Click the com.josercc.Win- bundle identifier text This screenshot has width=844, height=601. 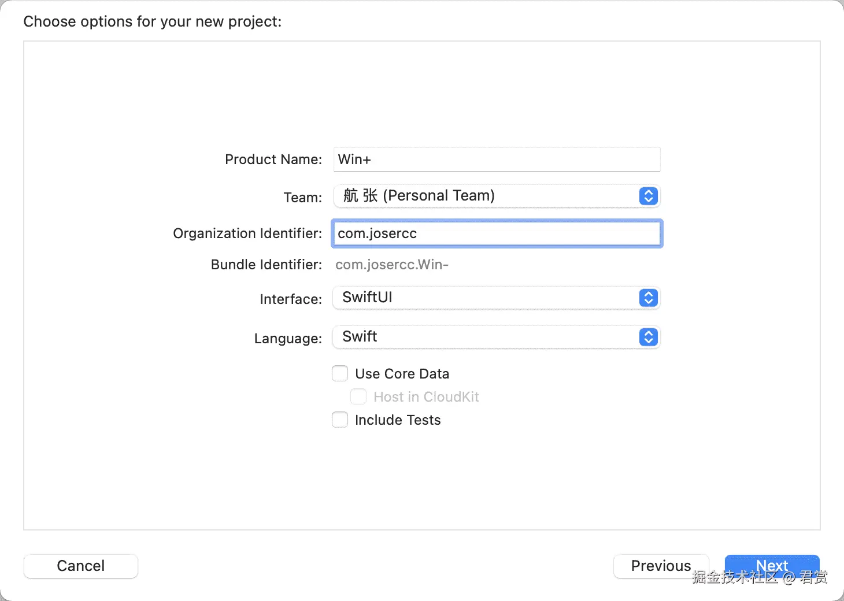[x=392, y=265]
